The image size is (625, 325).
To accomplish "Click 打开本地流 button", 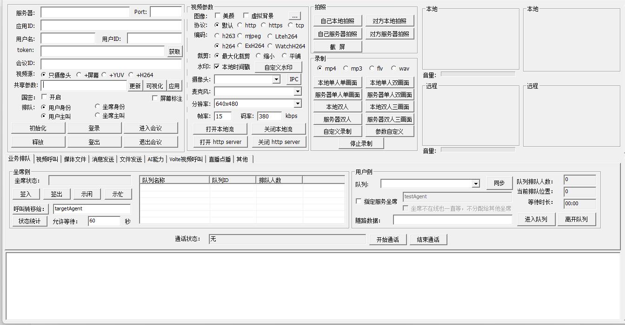I will pyautogui.click(x=220, y=129).
